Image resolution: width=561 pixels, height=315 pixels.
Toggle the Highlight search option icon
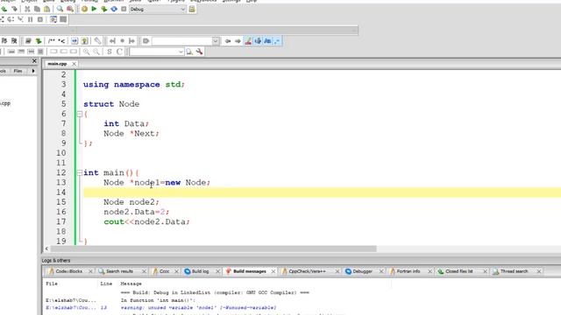248,41
